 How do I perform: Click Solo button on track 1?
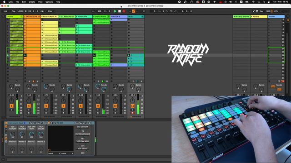11,110
